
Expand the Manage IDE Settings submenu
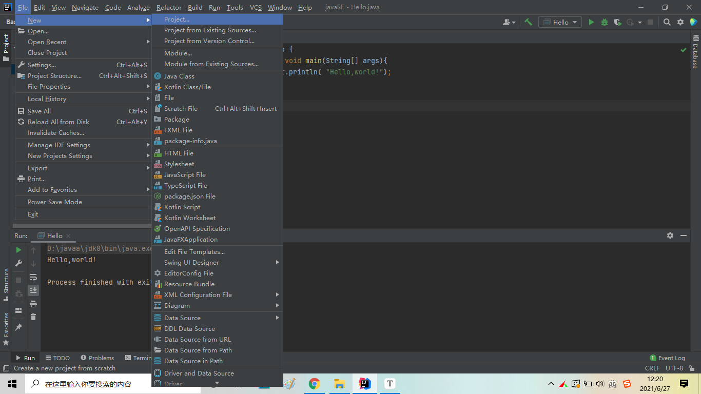[x=83, y=145]
